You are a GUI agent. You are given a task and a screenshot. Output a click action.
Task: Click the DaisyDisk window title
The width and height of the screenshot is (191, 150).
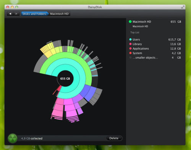[95, 7]
